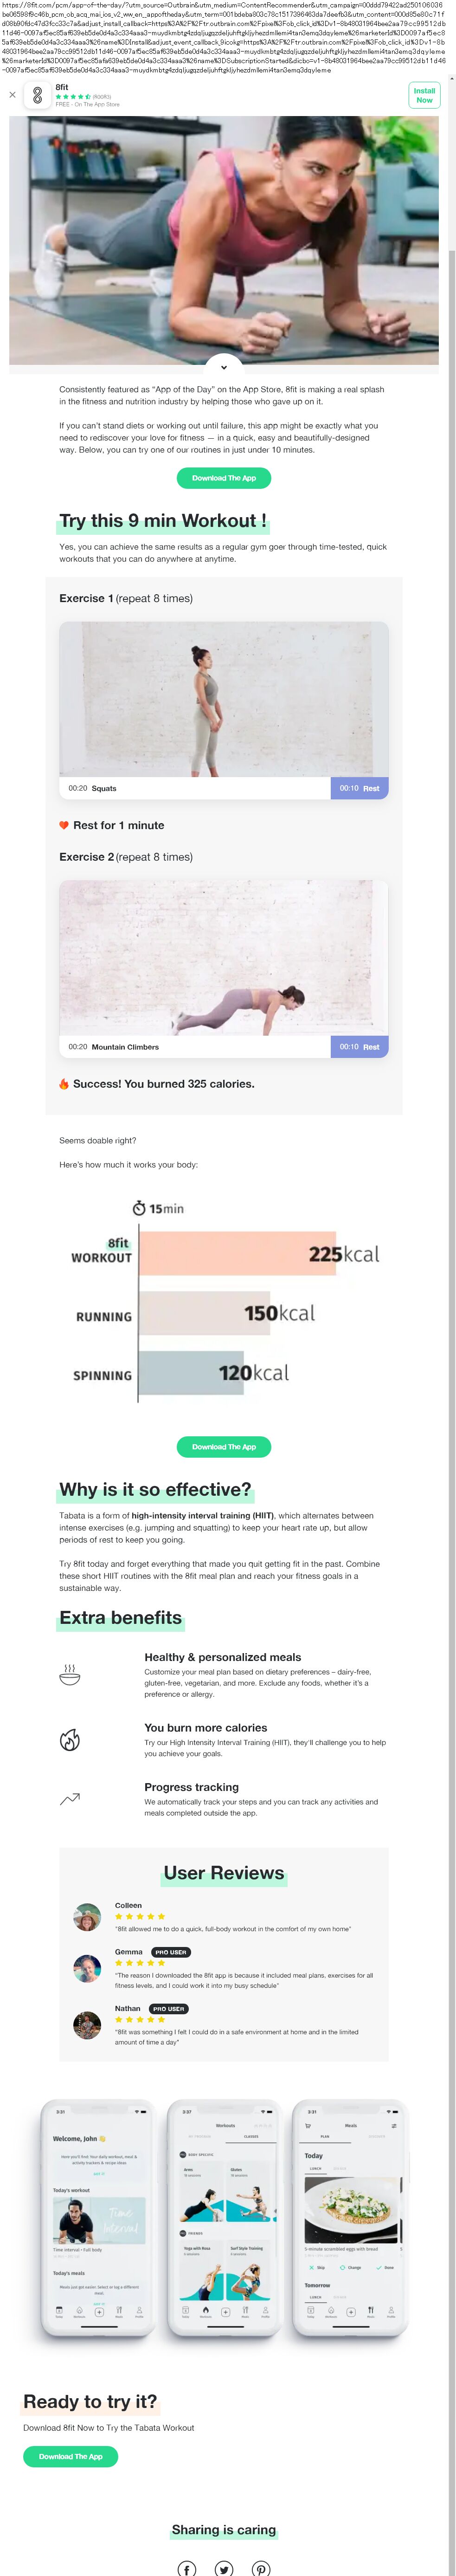The height and width of the screenshot is (2576, 456).
Task: Expand the down chevron below the plank photo
Action: tap(224, 367)
